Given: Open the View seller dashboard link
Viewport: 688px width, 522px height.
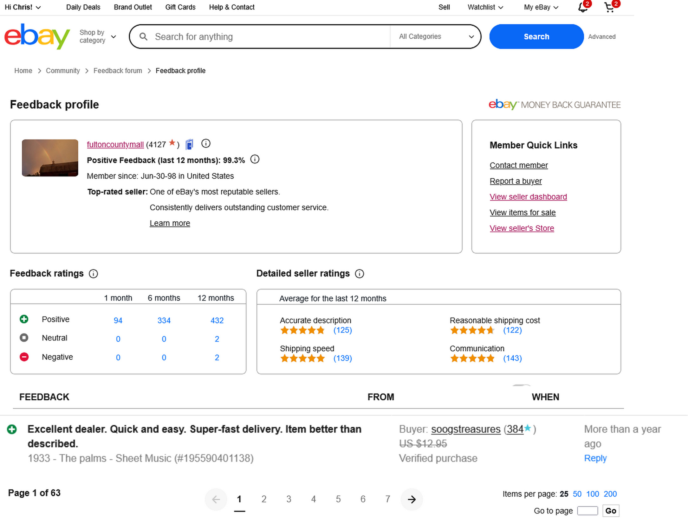Looking at the screenshot, I should point(528,197).
